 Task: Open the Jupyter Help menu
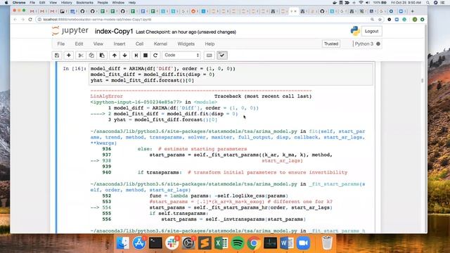pyautogui.click(x=210, y=44)
